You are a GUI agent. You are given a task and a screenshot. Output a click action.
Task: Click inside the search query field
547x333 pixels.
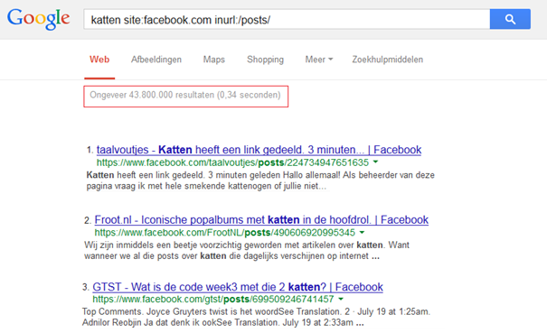tap(287, 19)
